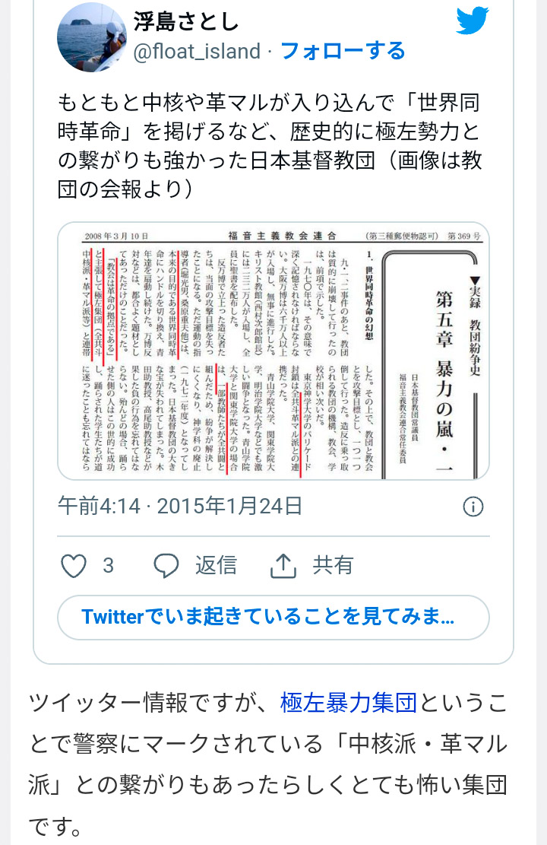This screenshot has height=845, width=547.
Task: Click the article paragraph starting ツイッター情報ですが
Action: [x=268, y=764]
